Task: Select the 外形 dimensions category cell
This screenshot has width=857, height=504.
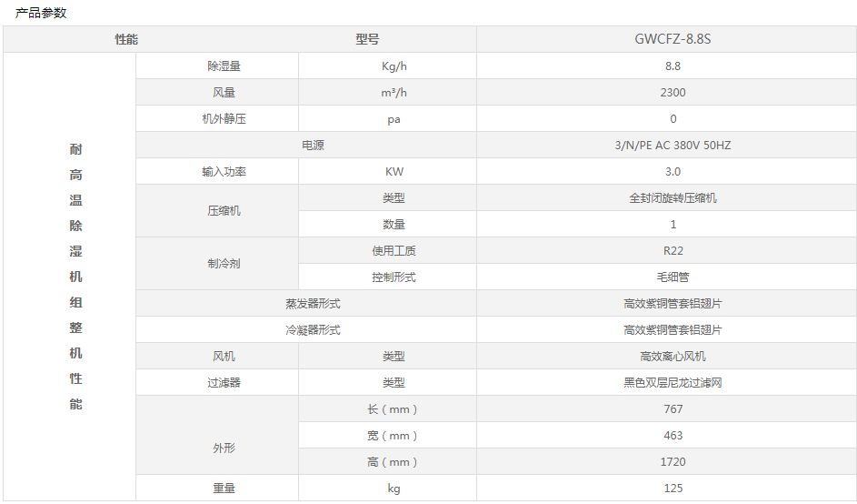Action: [224, 449]
